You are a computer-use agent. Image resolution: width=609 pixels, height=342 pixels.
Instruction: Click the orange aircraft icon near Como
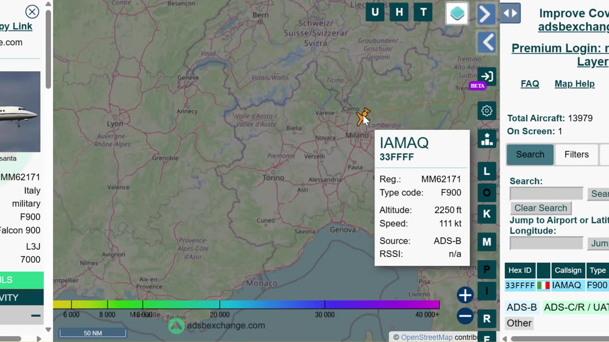point(363,117)
